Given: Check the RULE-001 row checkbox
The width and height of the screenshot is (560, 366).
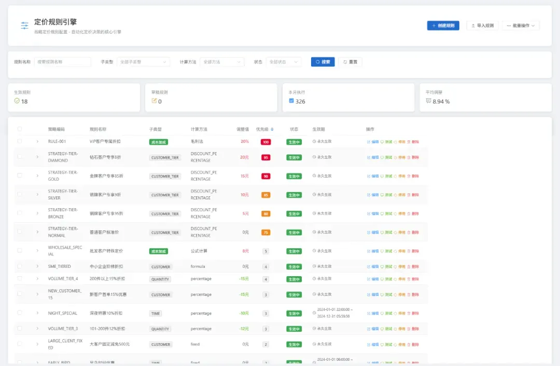Looking at the screenshot, I should (x=20, y=141).
